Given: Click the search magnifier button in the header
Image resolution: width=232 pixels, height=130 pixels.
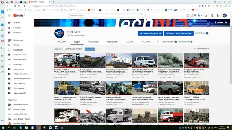Looking at the screenshot, I should [x=142, y=16].
